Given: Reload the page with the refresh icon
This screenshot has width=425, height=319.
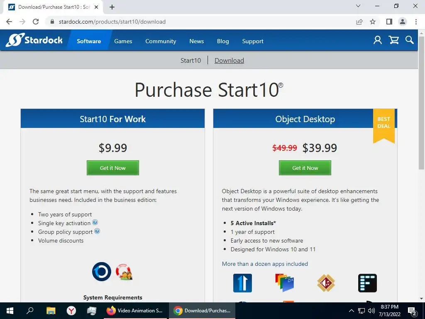Looking at the screenshot, I should pyautogui.click(x=36, y=22).
